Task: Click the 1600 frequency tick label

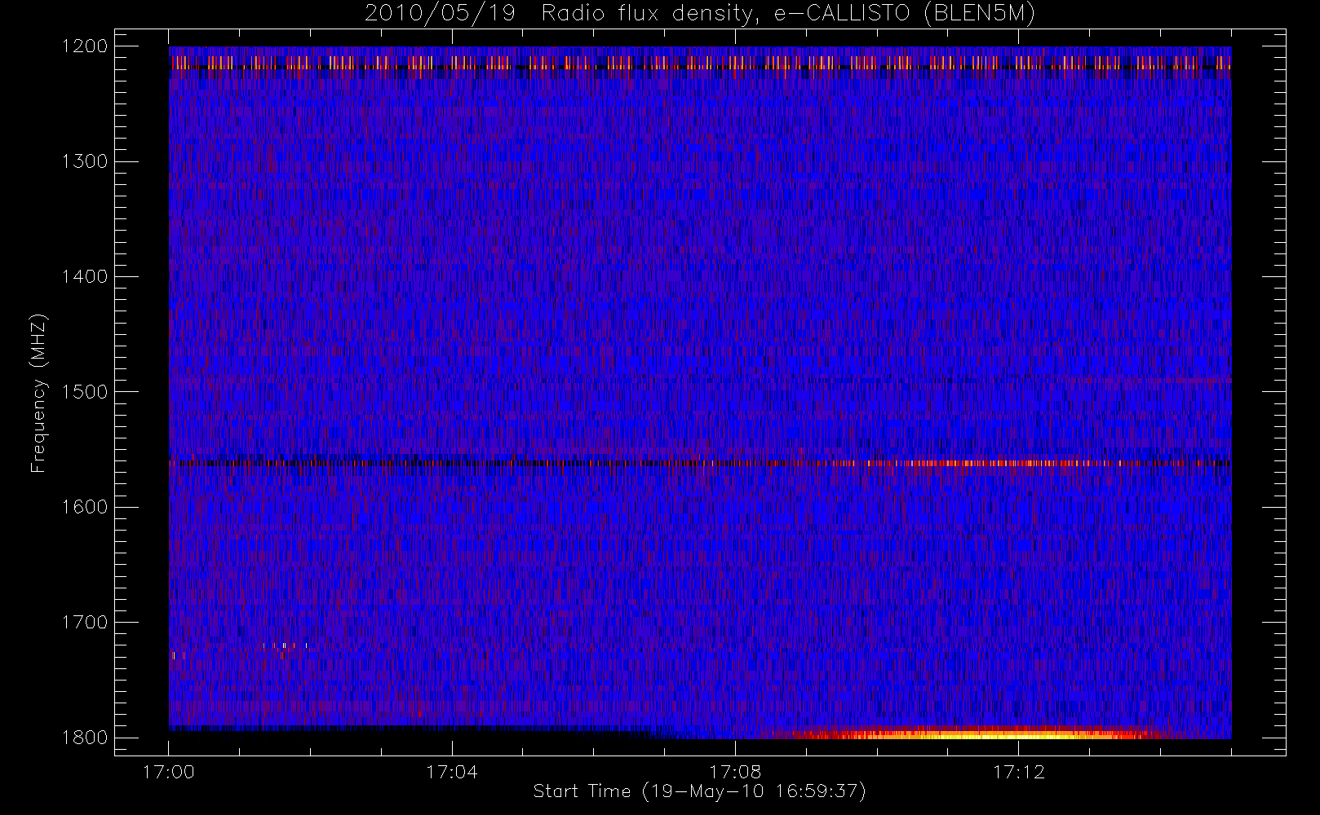Action: click(85, 507)
